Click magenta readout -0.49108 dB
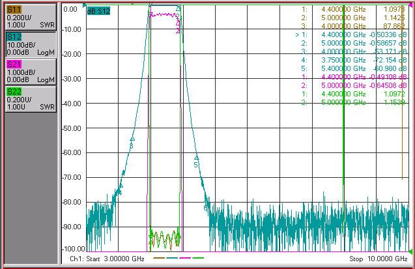The height and width of the screenshot is (269, 415). coord(388,77)
